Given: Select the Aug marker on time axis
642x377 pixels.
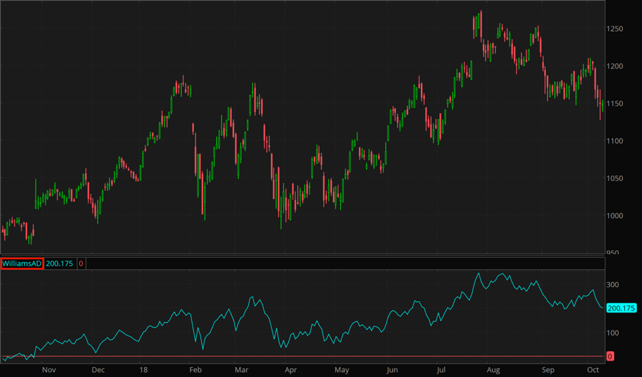Looking at the screenshot, I should click(x=494, y=371).
